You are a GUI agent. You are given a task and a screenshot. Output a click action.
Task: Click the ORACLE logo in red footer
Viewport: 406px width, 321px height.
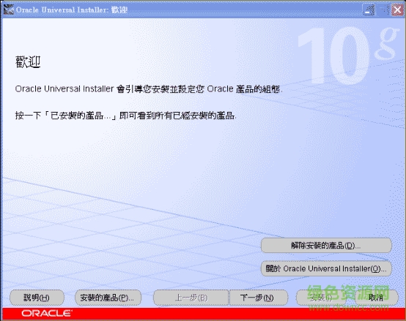[47, 313]
